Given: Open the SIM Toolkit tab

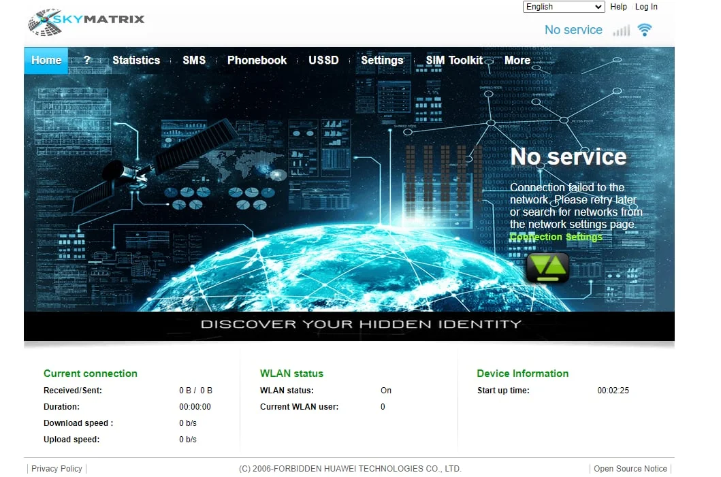Looking at the screenshot, I should coord(454,60).
